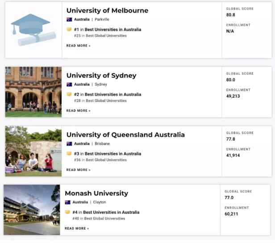The height and width of the screenshot is (243, 275).
Task: Click the graduation cap placeholder image
Action: 33,30
